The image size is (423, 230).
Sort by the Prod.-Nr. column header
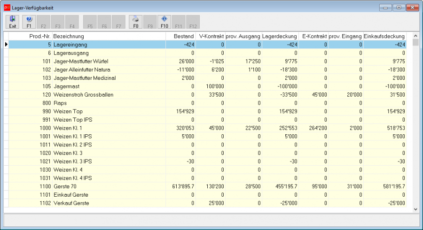30,36
